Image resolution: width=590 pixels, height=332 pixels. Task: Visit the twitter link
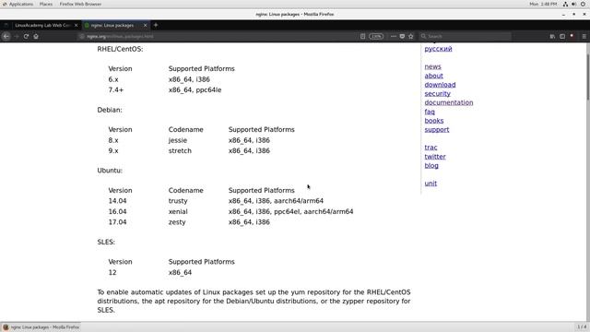[435, 157]
